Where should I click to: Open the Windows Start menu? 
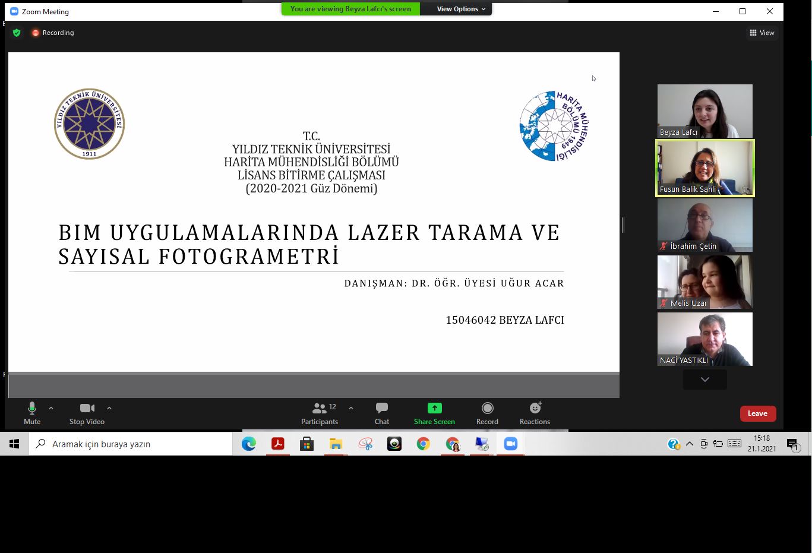click(14, 444)
